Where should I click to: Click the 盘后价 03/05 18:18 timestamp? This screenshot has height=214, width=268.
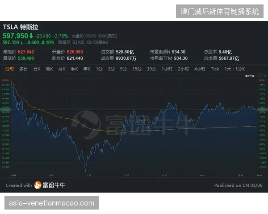(x=83, y=42)
